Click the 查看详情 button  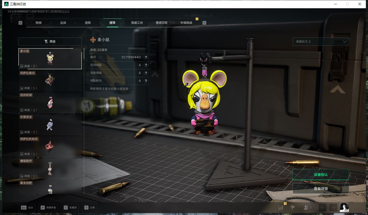pyautogui.click(x=321, y=189)
